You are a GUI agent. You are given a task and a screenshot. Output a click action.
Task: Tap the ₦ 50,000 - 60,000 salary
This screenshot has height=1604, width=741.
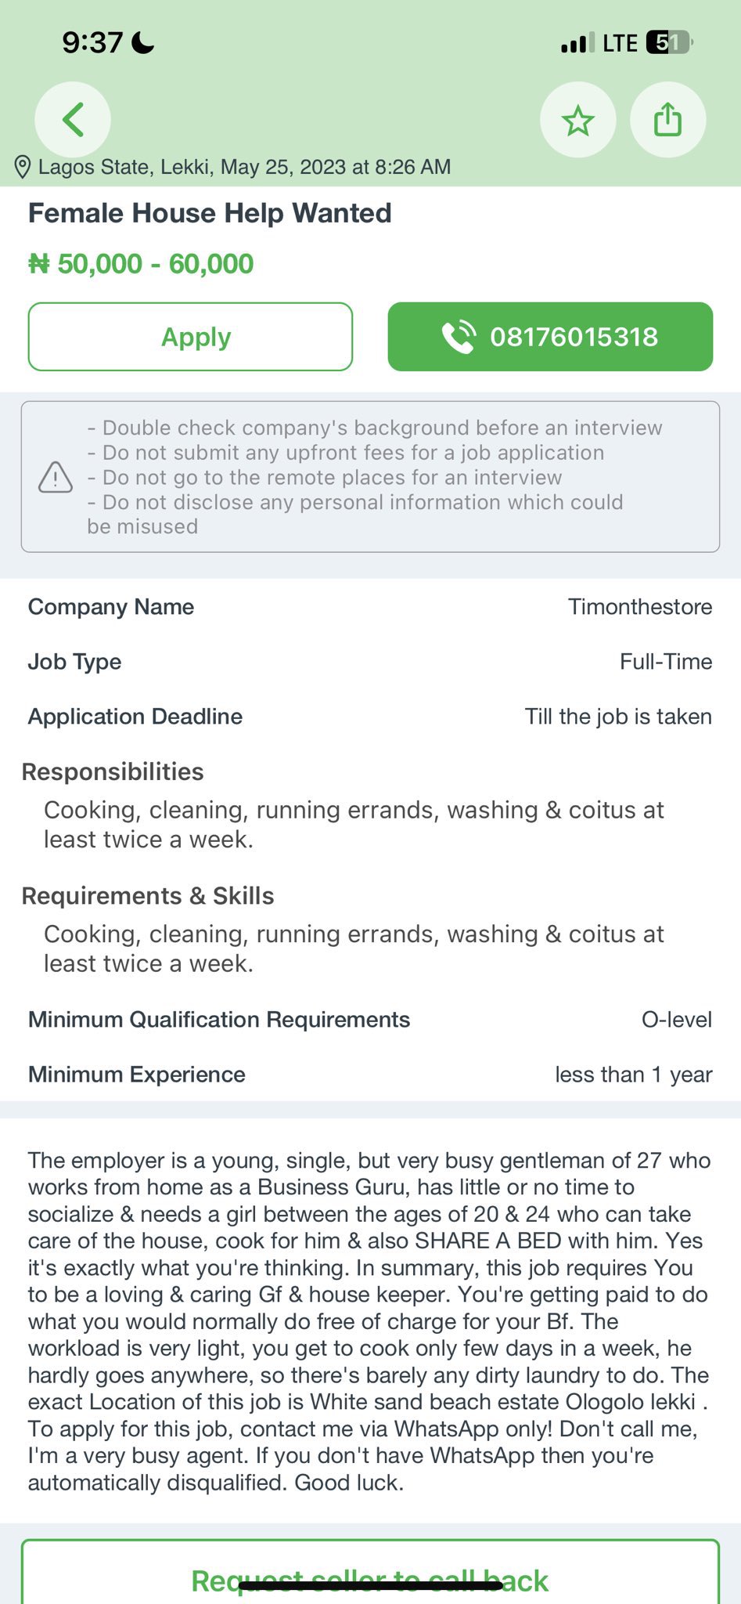tap(141, 264)
